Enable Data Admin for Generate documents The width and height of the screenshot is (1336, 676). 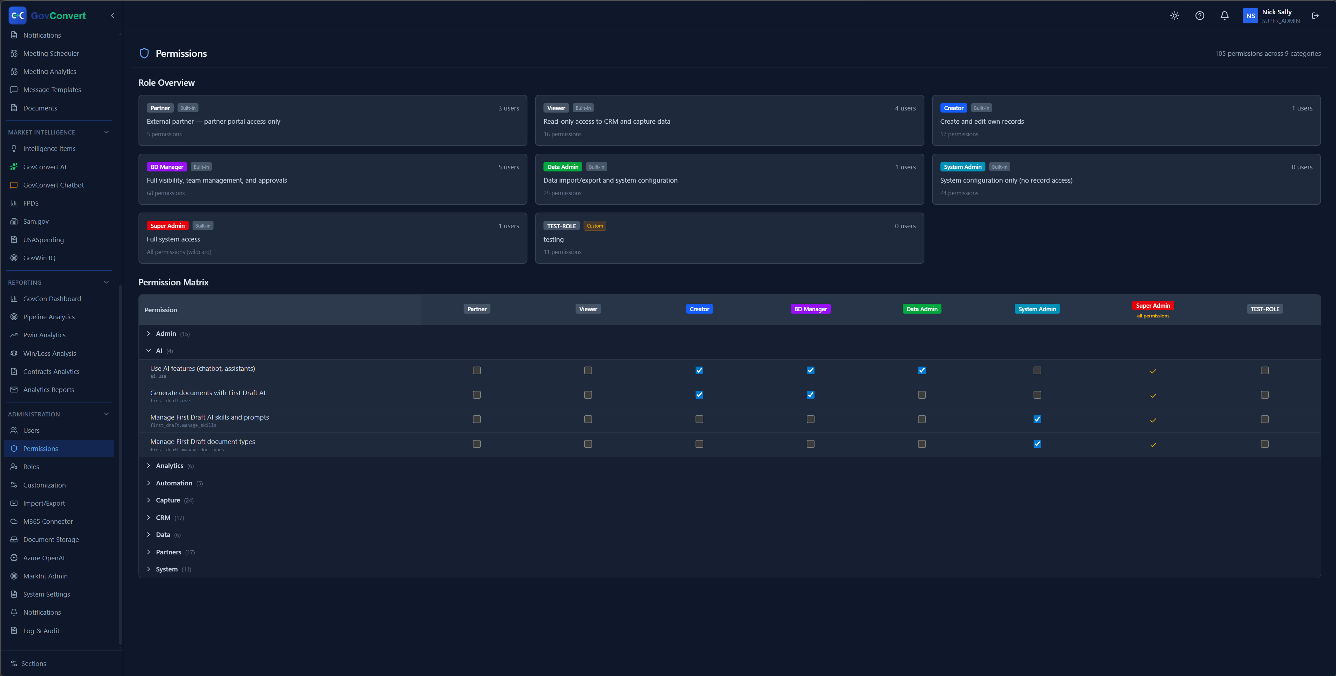tap(922, 395)
